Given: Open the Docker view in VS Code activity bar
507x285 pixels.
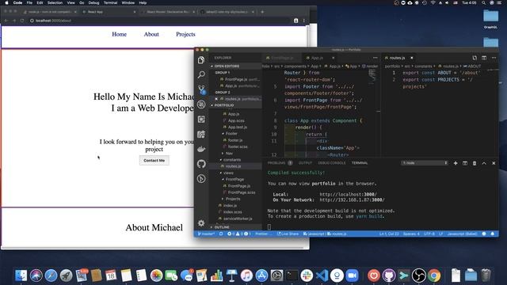Looking at the screenshot, I should (201, 149).
